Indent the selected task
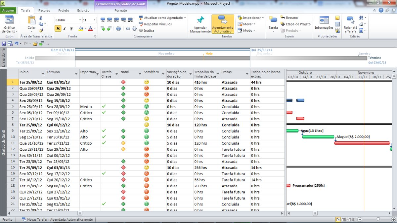397x223 pixels. [x=109, y=29]
